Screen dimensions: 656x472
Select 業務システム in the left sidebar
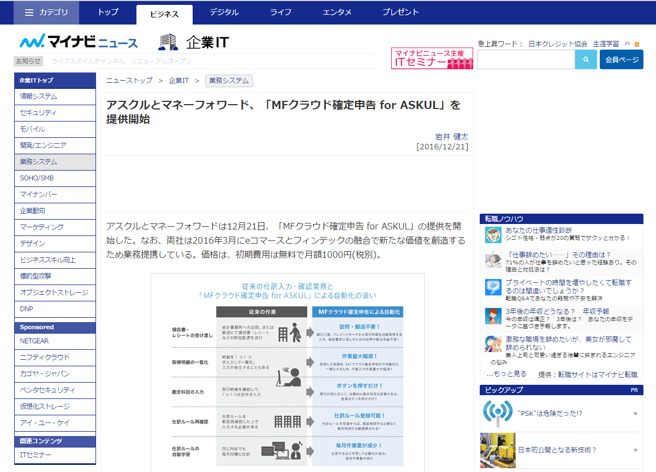tap(55, 162)
